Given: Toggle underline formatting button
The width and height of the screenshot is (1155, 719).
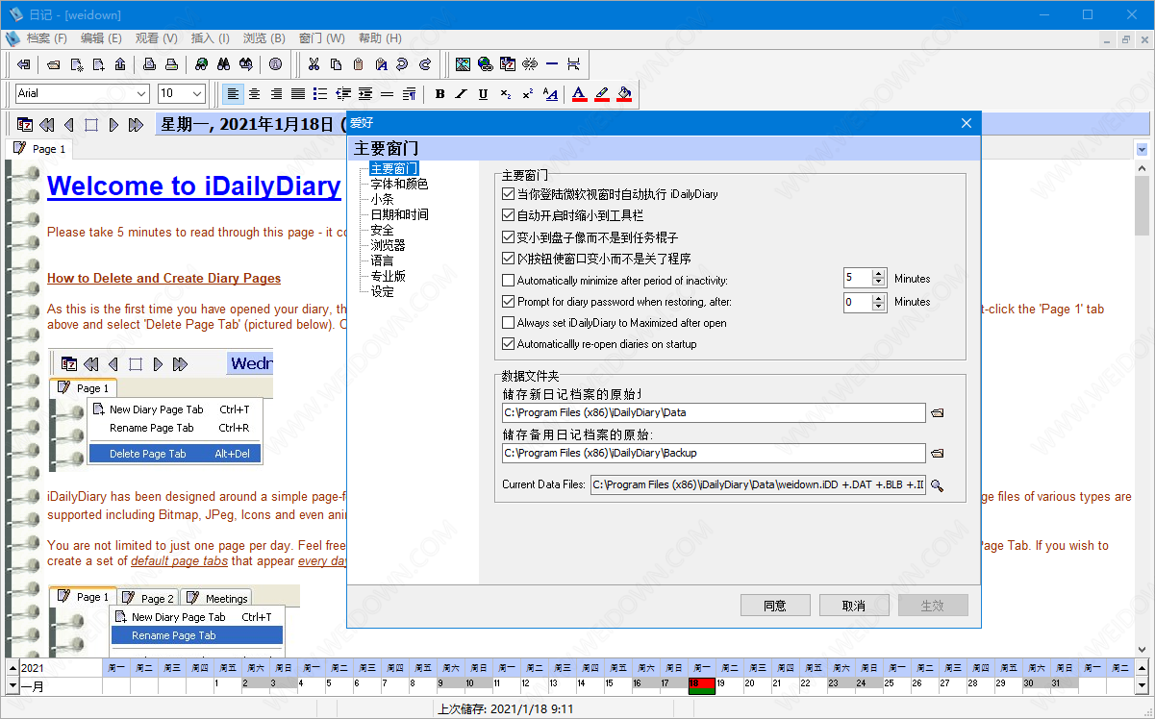Looking at the screenshot, I should coord(483,93).
